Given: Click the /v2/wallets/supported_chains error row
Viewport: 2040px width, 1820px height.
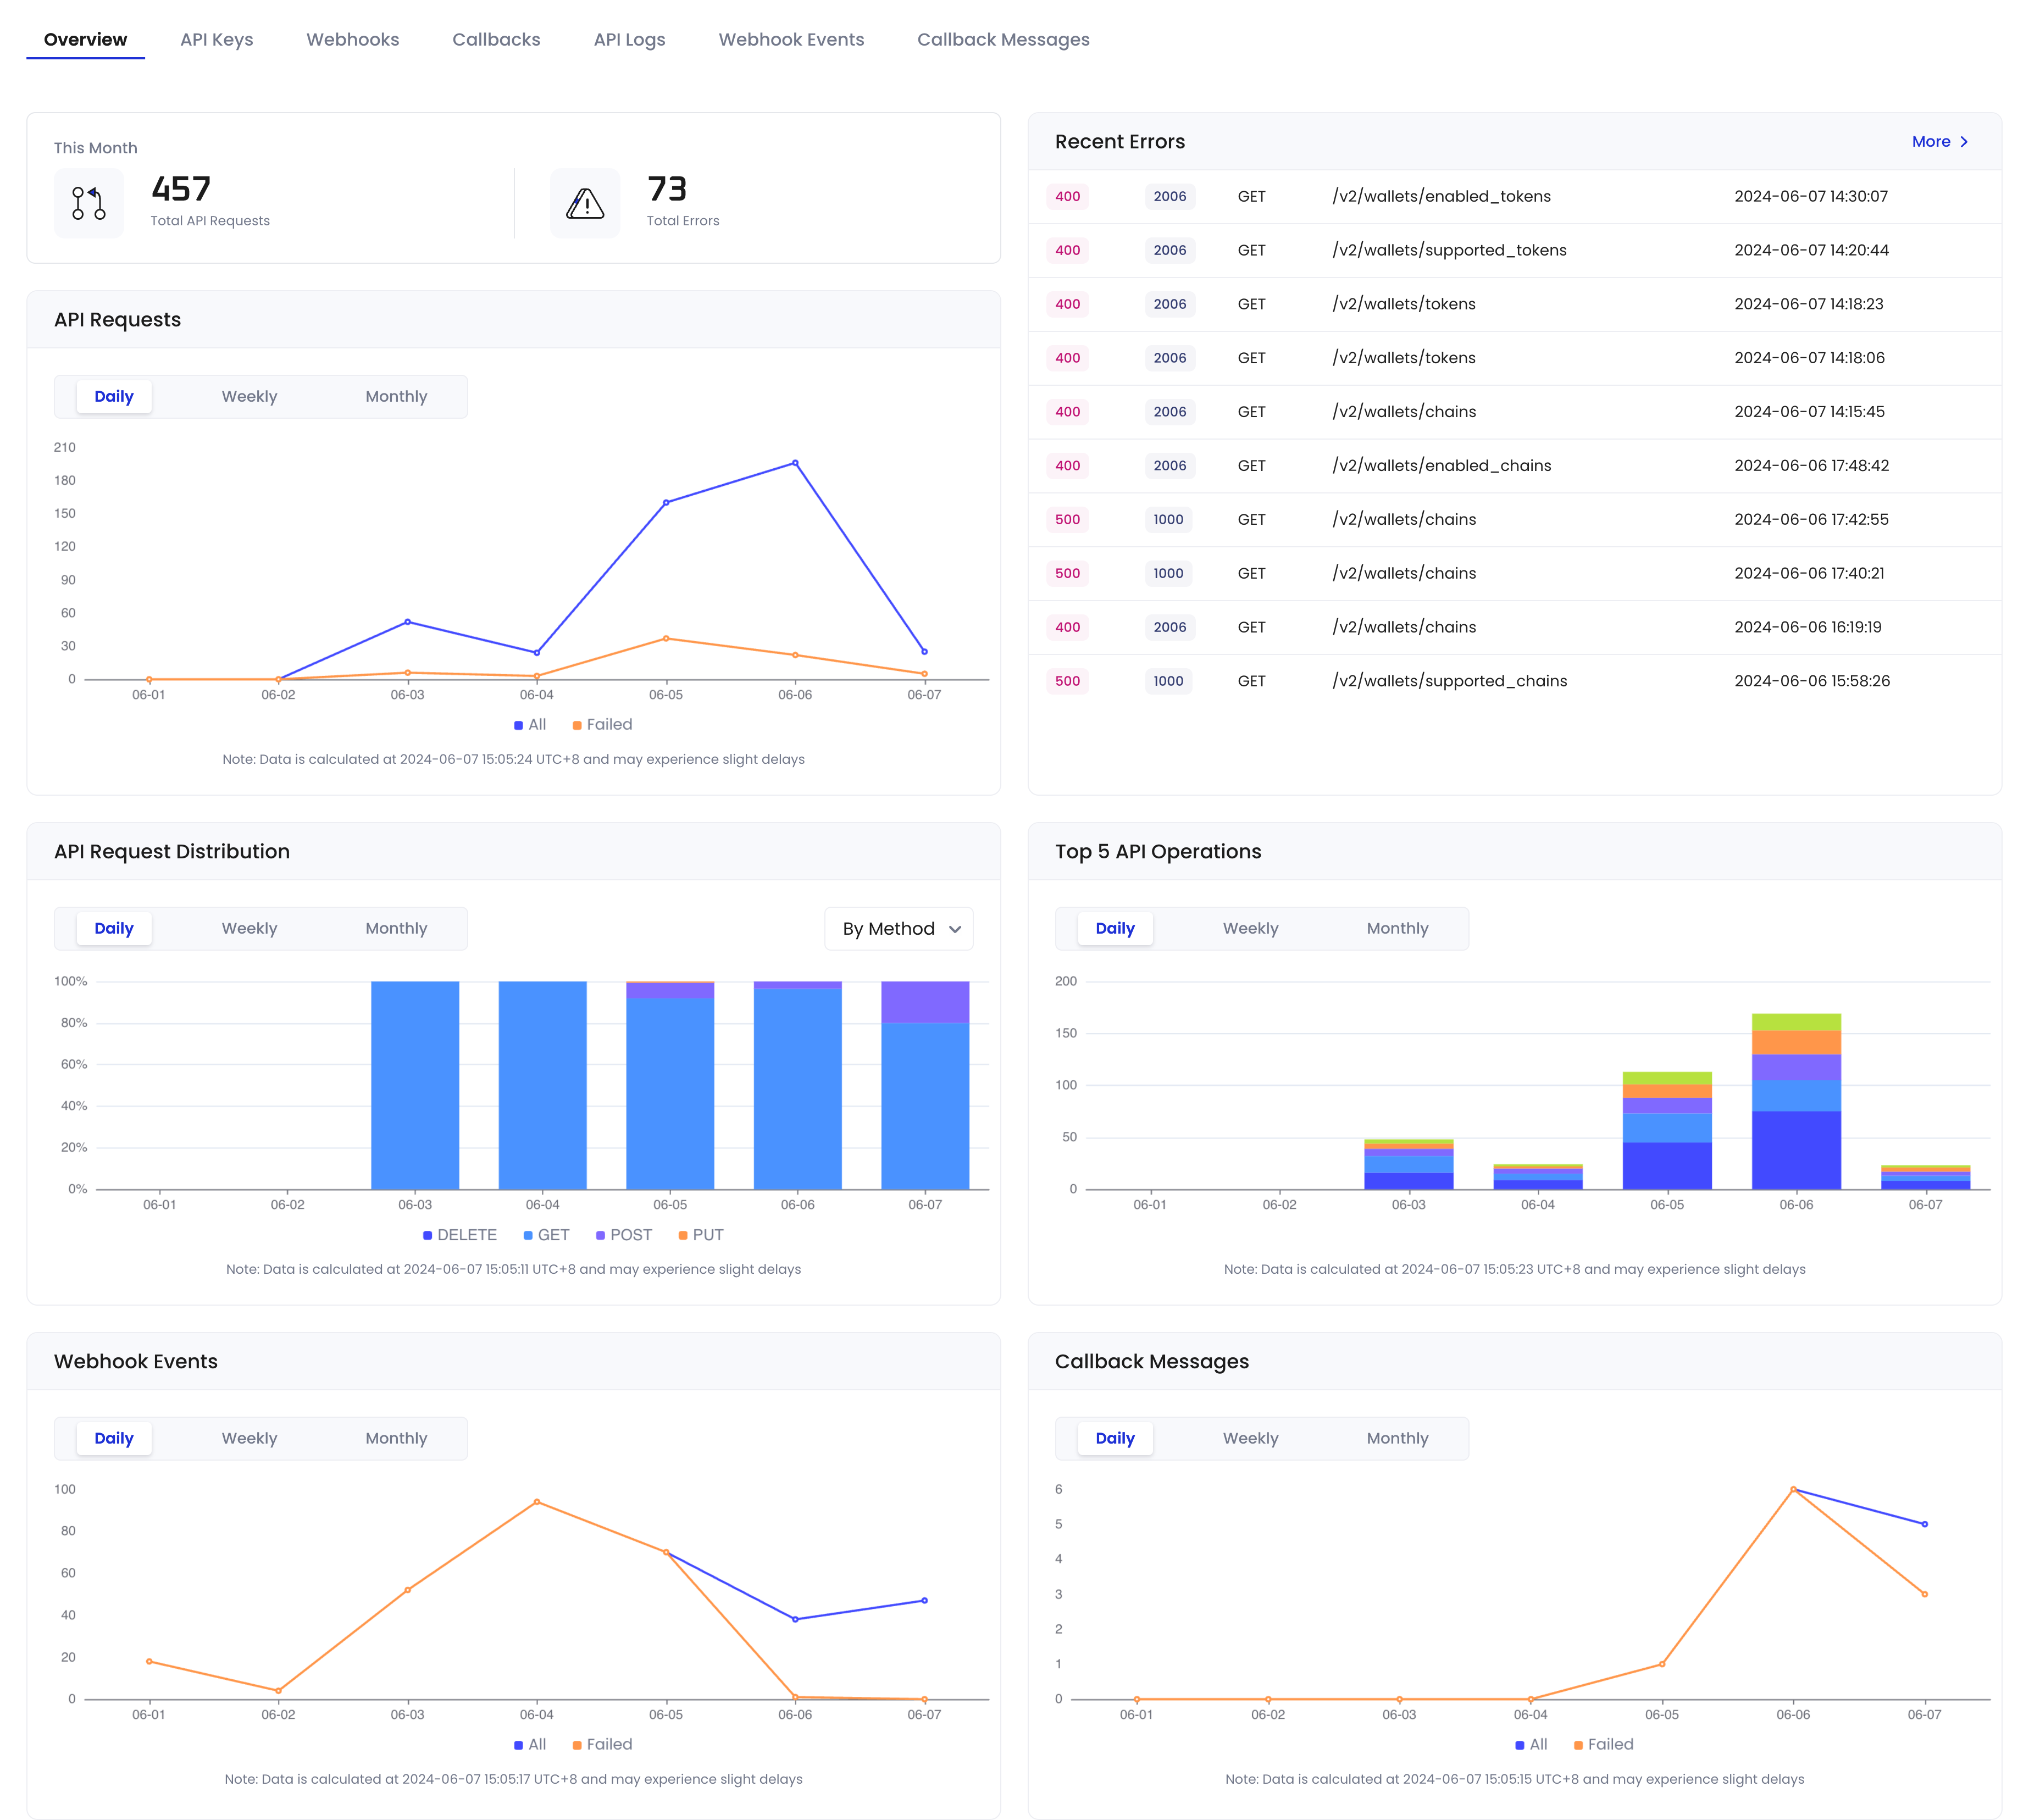Looking at the screenshot, I should point(1515,681).
